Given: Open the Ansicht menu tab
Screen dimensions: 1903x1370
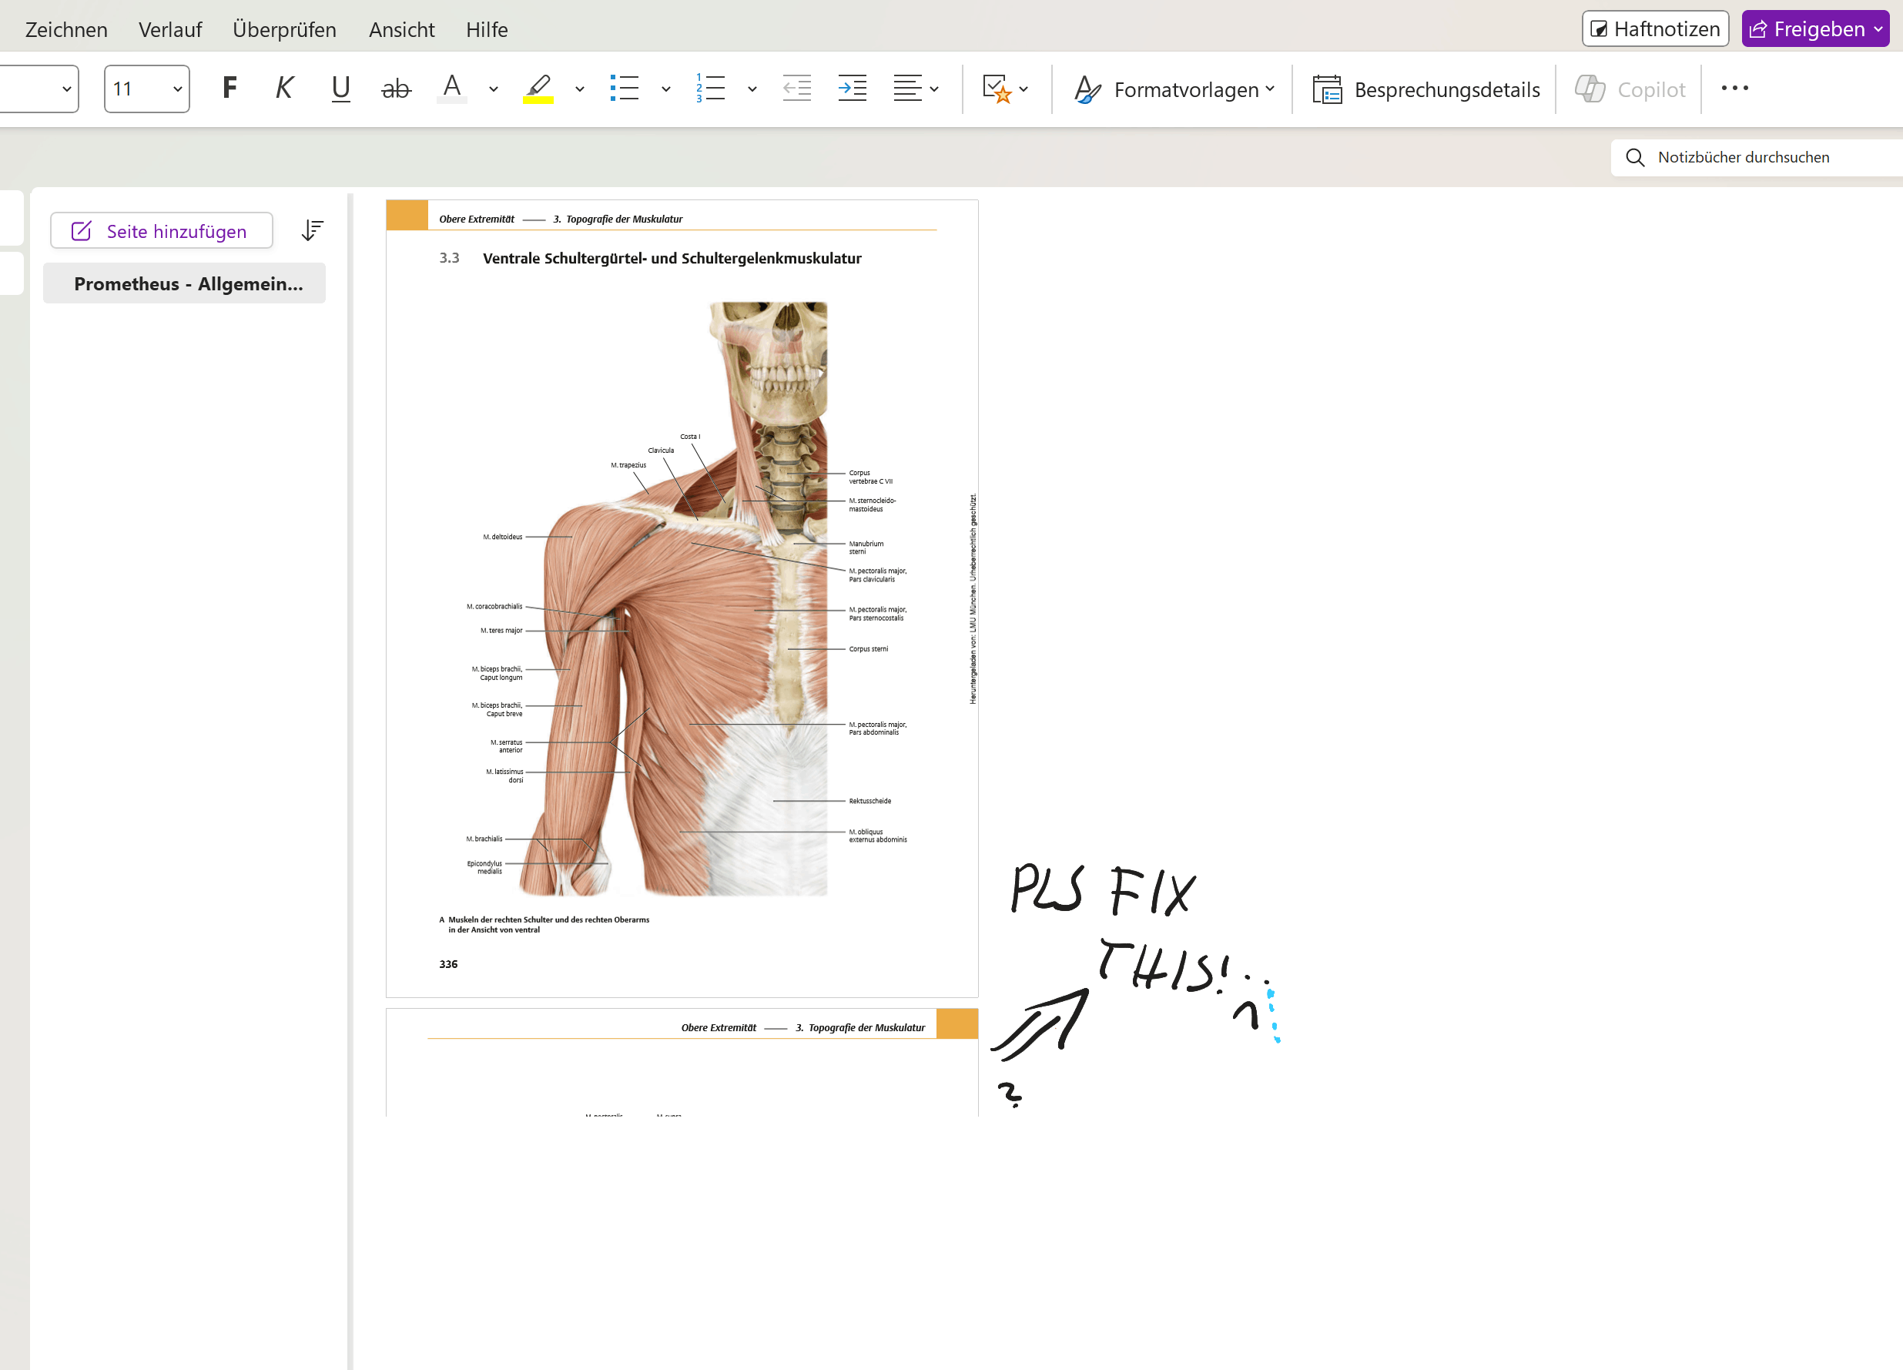Looking at the screenshot, I should 401,29.
